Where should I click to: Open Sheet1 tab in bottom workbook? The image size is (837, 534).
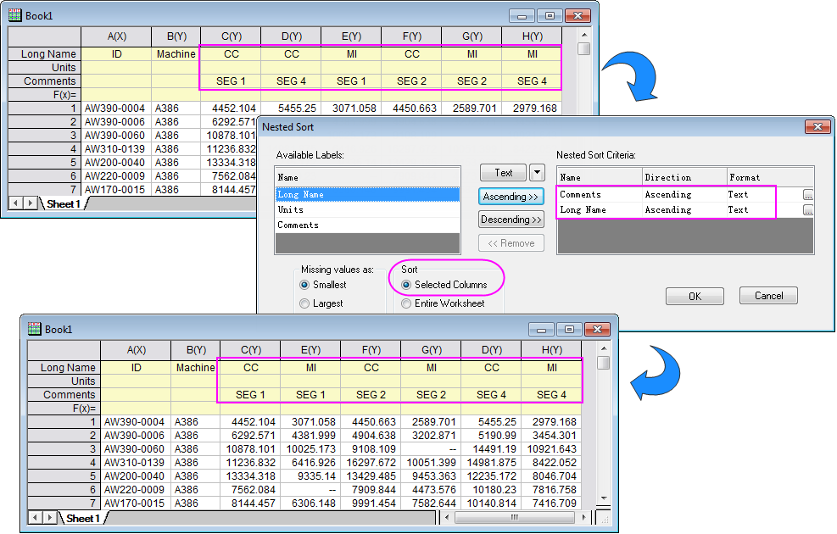tap(83, 518)
